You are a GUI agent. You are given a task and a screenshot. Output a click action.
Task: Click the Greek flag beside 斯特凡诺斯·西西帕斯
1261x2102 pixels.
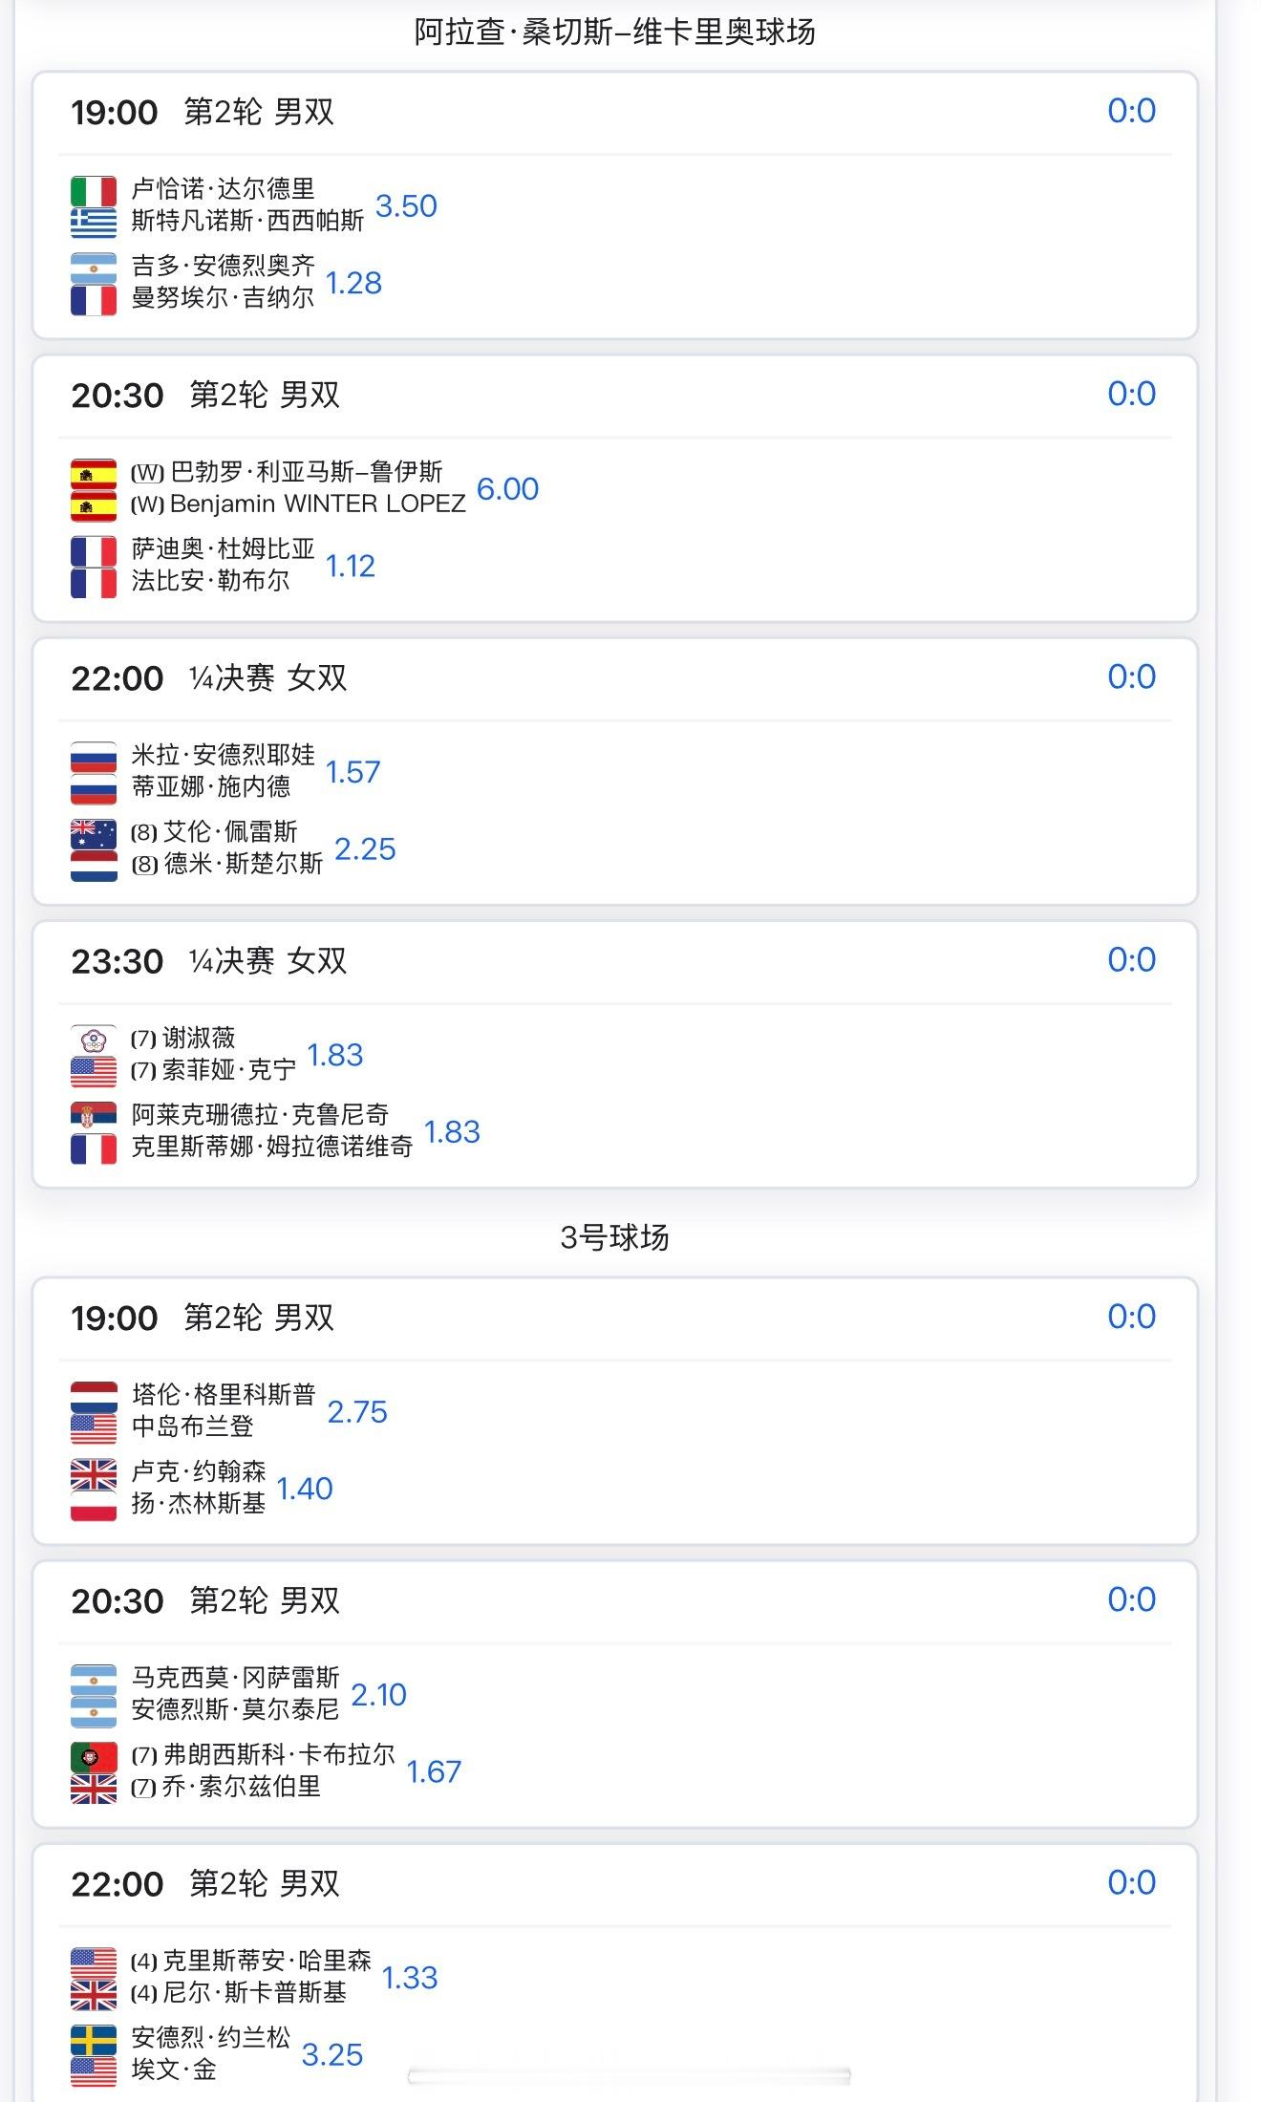tap(94, 222)
